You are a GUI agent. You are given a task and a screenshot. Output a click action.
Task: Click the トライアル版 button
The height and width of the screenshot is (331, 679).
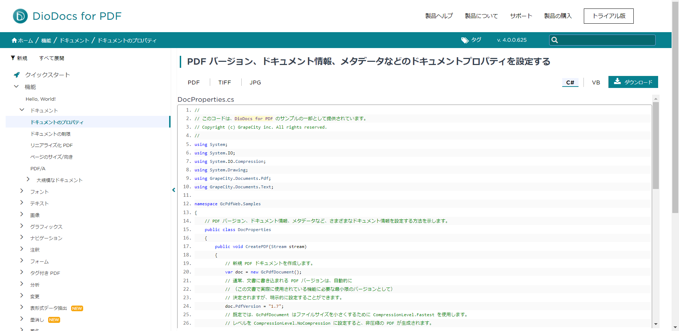(x=609, y=16)
